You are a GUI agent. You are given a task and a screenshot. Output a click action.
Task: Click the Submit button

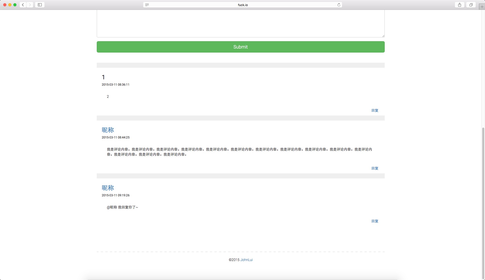[x=240, y=47]
